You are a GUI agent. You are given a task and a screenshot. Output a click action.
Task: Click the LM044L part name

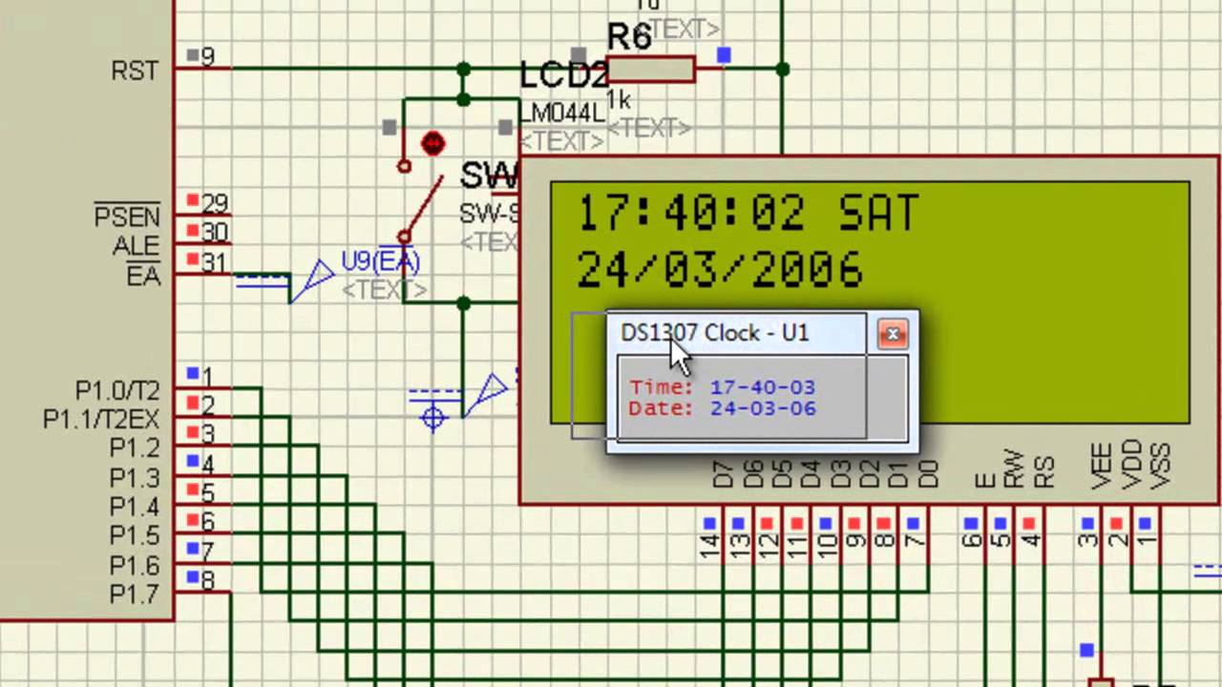562,113
